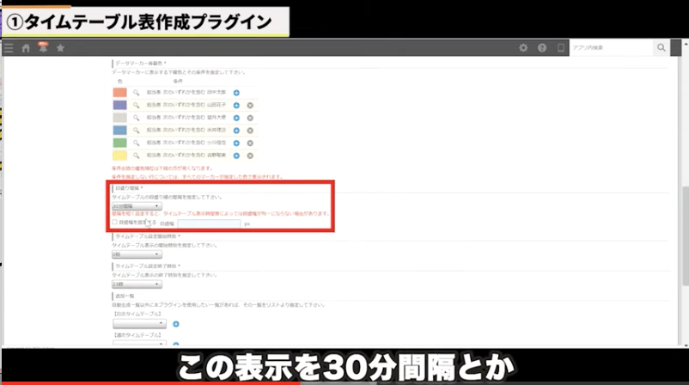Screen dimensions: 689x385
Task: Expand the 日次タイムテーブル list dropdown
Action: [139, 324]
